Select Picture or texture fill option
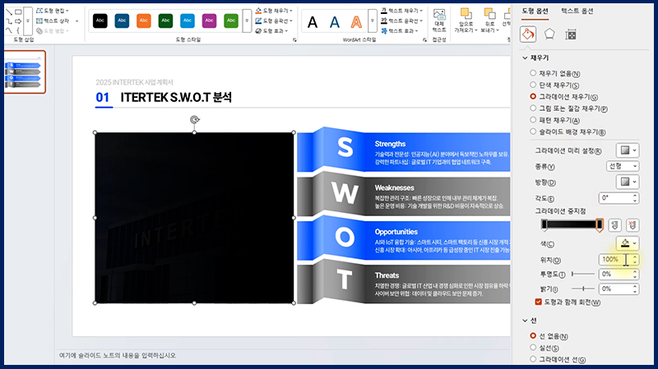 coord(533,108)
